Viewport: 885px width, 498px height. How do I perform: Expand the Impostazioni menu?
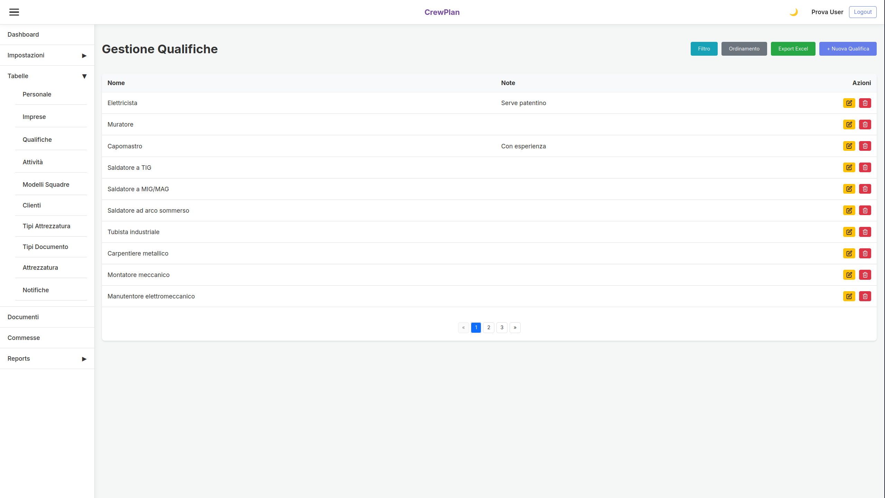click(47, 55)
